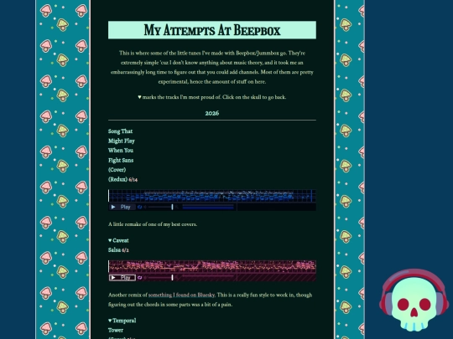Click the '(Redux) 6/14' title line

(122, 179)
